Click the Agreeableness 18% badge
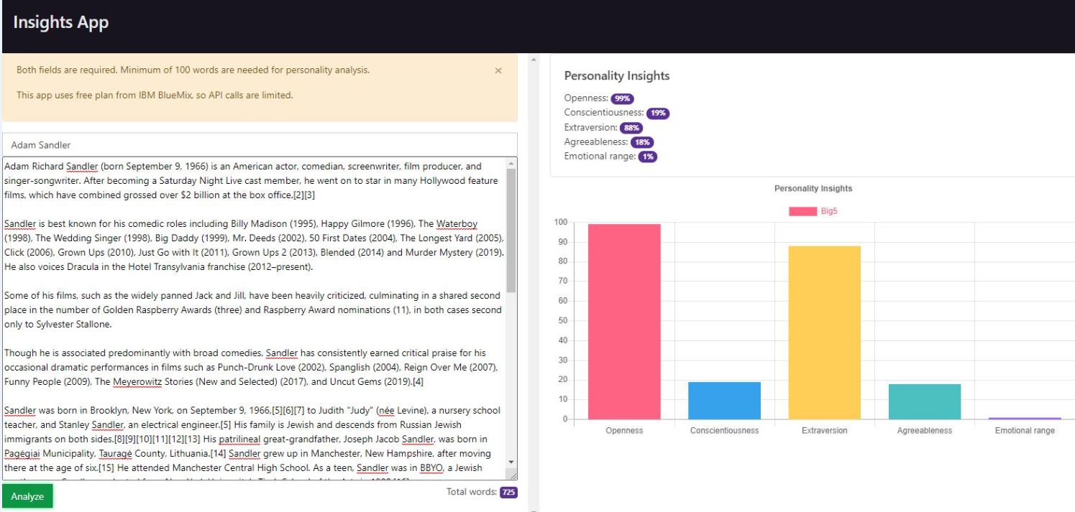 click(642, 142)
